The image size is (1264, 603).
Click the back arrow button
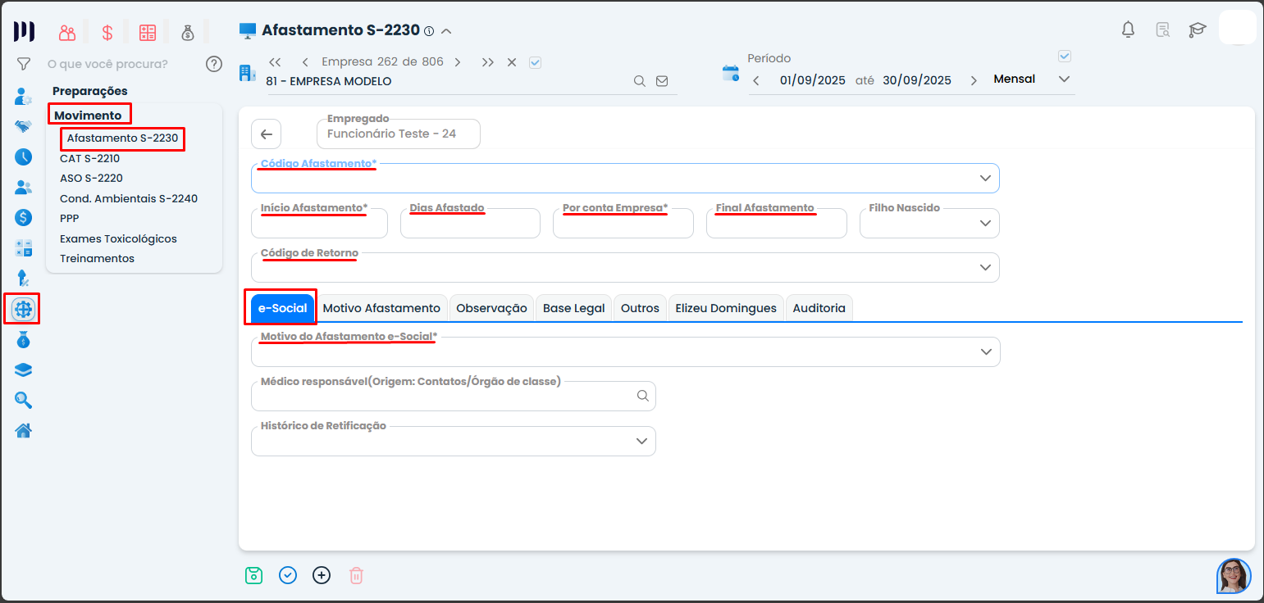click(x=266, y=134)
